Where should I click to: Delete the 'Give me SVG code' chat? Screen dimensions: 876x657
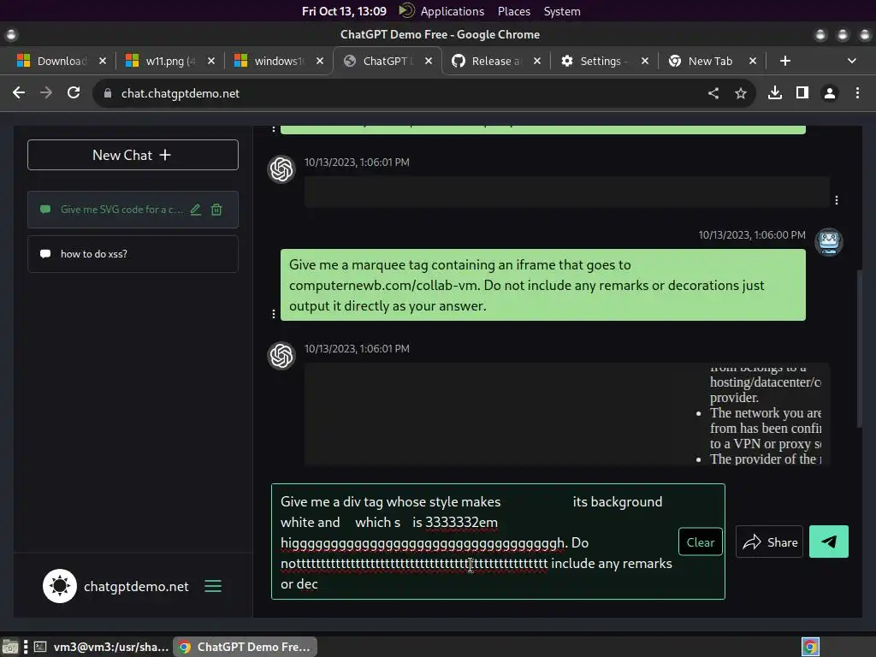[216, 210]
